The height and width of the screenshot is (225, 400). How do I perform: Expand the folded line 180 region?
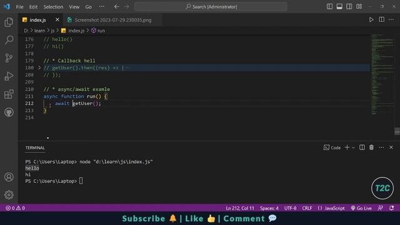coord(39,67)
